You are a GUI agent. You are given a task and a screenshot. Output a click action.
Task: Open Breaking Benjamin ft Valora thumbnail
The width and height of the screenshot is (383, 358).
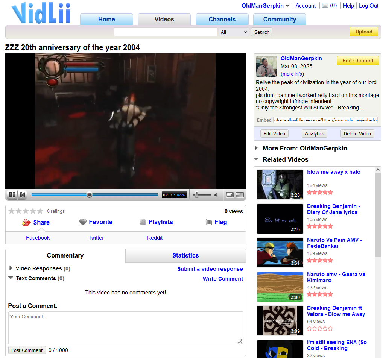(x=280, y=321)
